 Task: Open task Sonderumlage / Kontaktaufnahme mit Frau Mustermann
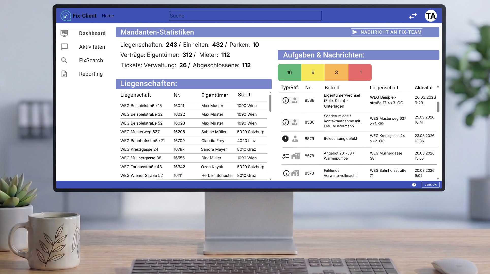click(x=342, y=121)
